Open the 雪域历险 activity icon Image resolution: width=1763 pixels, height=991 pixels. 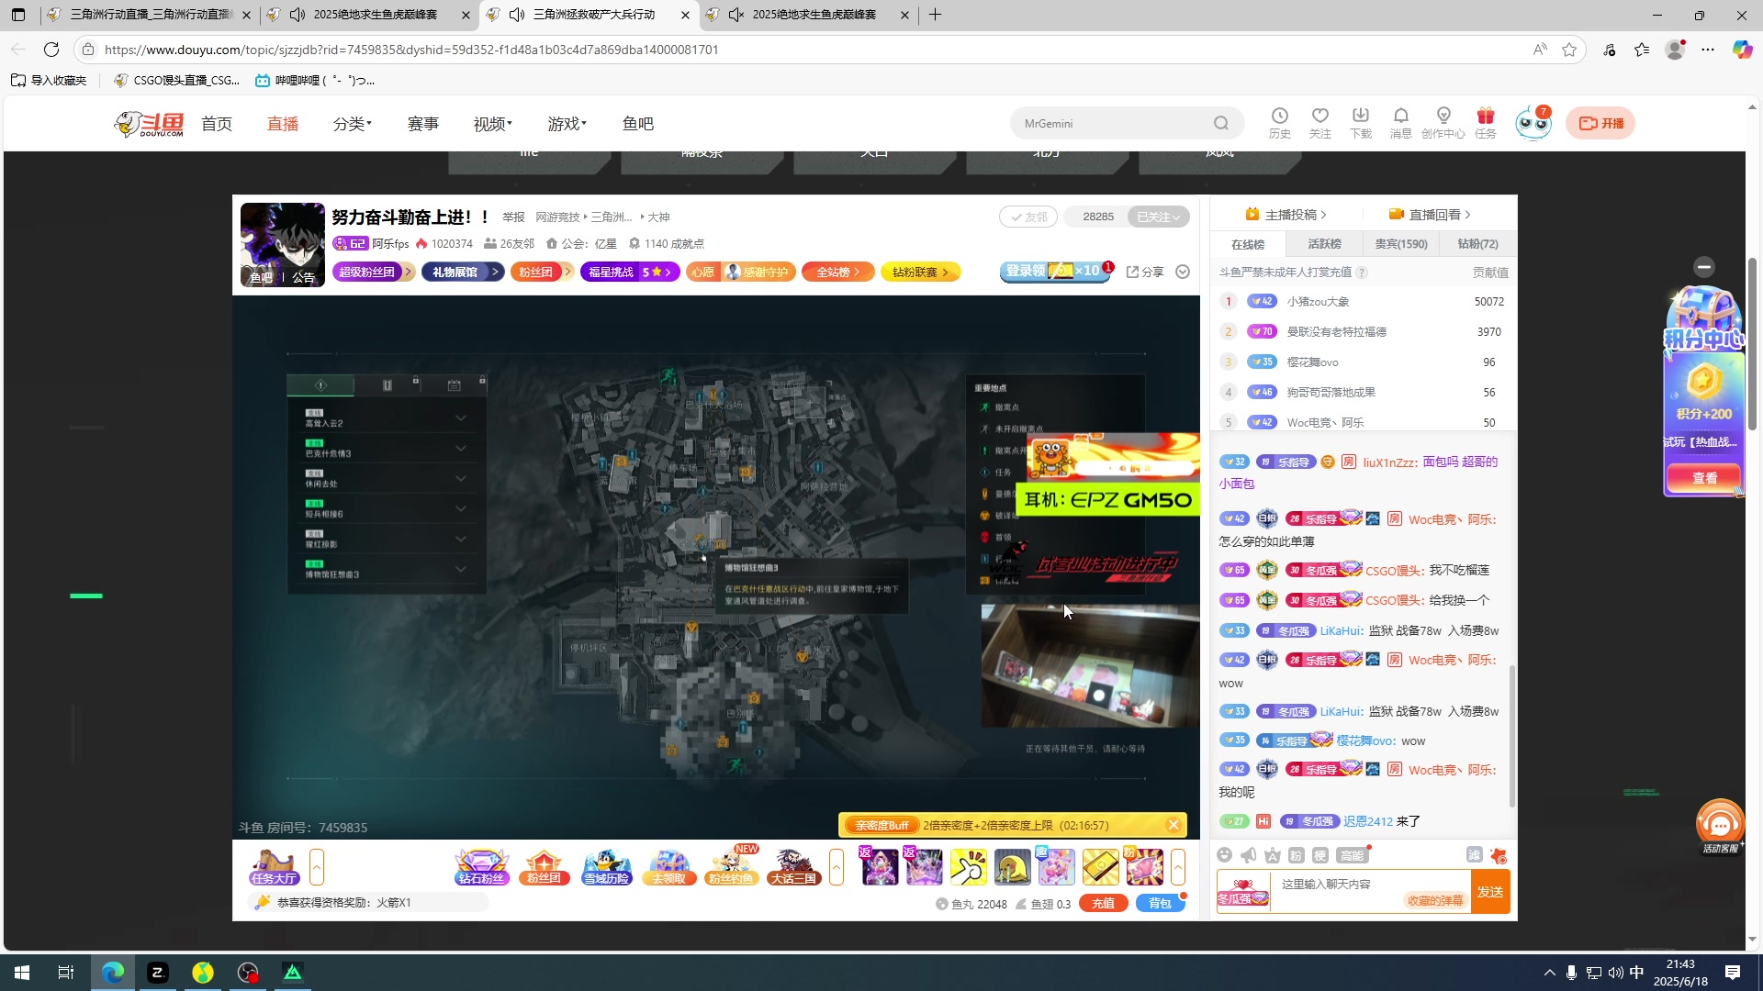coord(606,867)
